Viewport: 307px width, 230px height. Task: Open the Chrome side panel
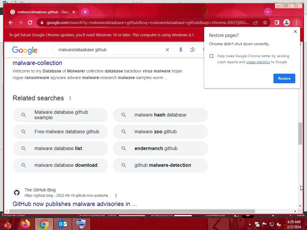277,23
